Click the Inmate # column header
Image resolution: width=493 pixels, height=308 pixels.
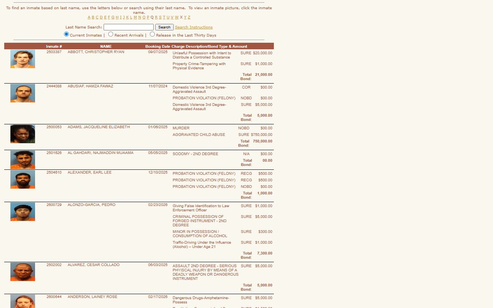coord(54,47)
